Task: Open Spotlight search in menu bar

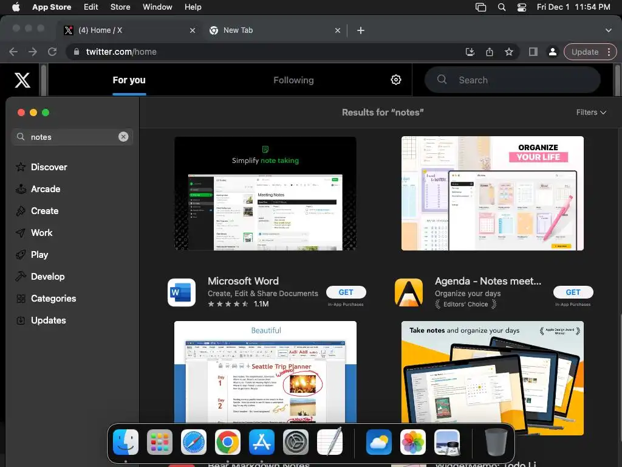Action: [x=501, y=7]
